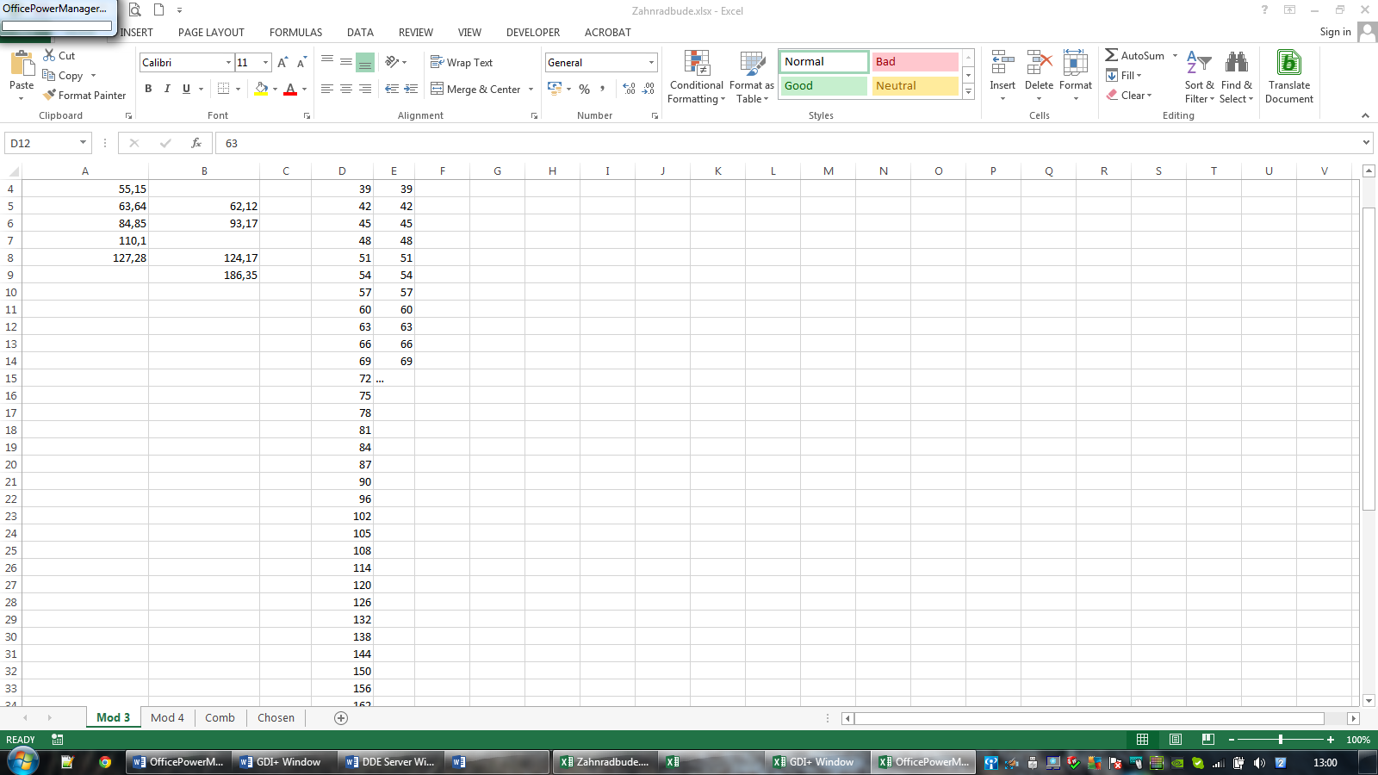This screenshot has height=775, width=1378.
Task: Open the FORMULAS ribbon tab
Action: pyautogui.click(x=295, y=33)
